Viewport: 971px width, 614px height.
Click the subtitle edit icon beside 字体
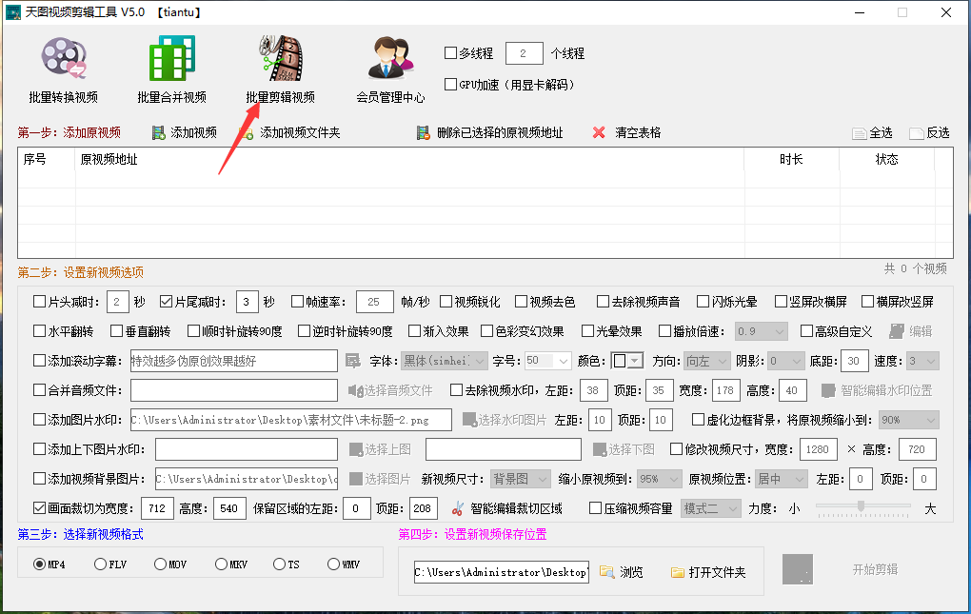tap(353, 361)
